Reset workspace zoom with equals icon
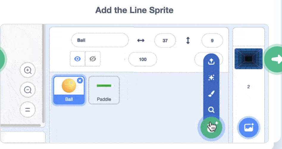 28,109
